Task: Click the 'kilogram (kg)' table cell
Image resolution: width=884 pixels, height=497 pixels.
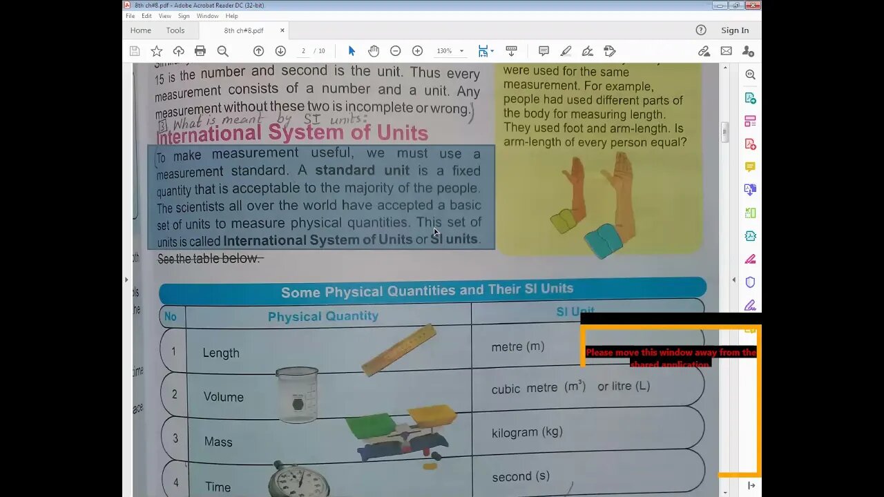Action: pos(527,432)
